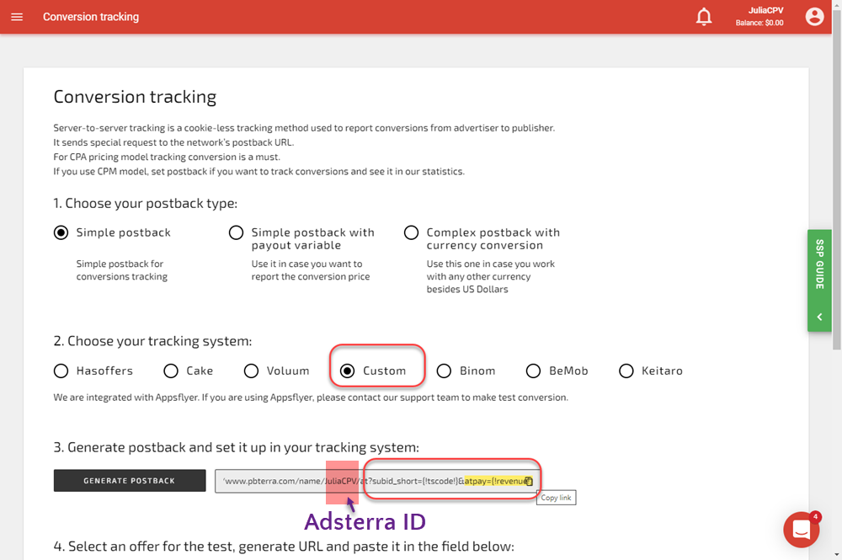This screenshot has height=560, width=842.
Task: Choose Custom tracking system
Action: 348,371
